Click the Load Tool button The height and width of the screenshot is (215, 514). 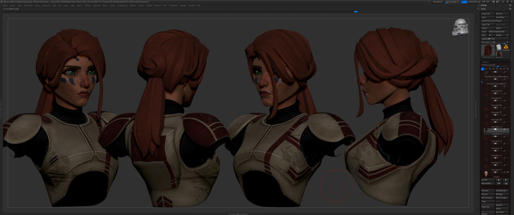tap(488, 14)
